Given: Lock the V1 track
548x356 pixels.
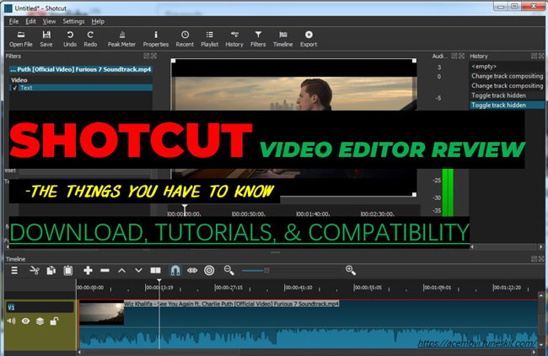Looking at the screenshot, I should click(54, 321).
